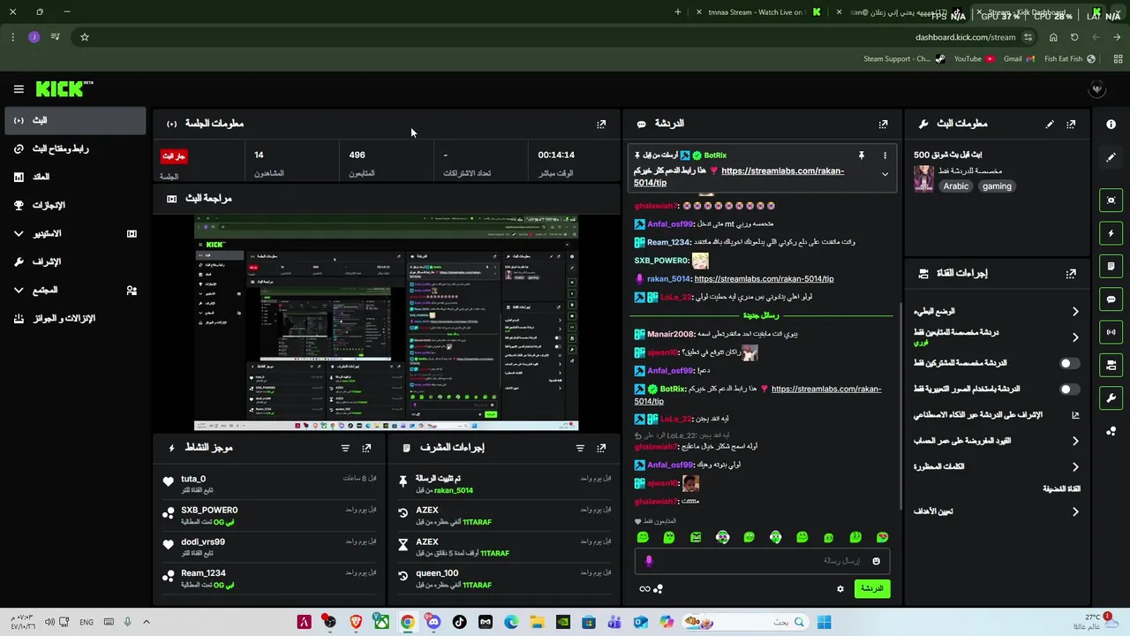Pop out the session info panel
Viewport: 1130px width, 636px height.
(x=601, y=125)
